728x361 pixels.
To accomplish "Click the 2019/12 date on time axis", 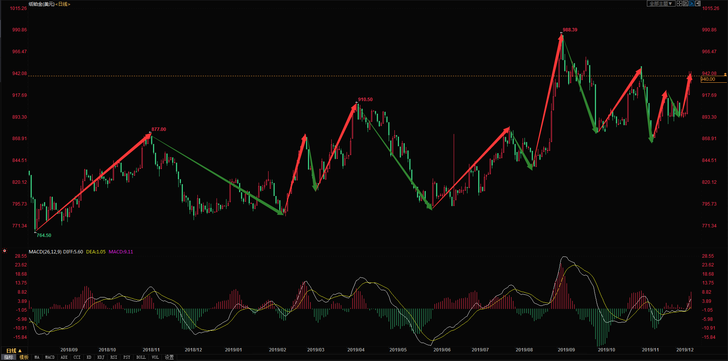I will pos(685,350).
